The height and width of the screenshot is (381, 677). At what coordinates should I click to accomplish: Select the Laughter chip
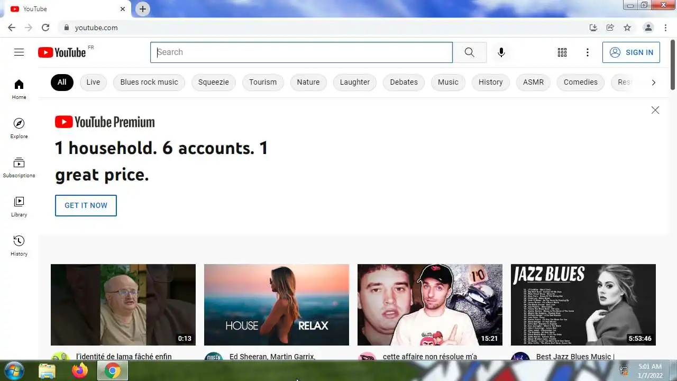click(355, 82)
